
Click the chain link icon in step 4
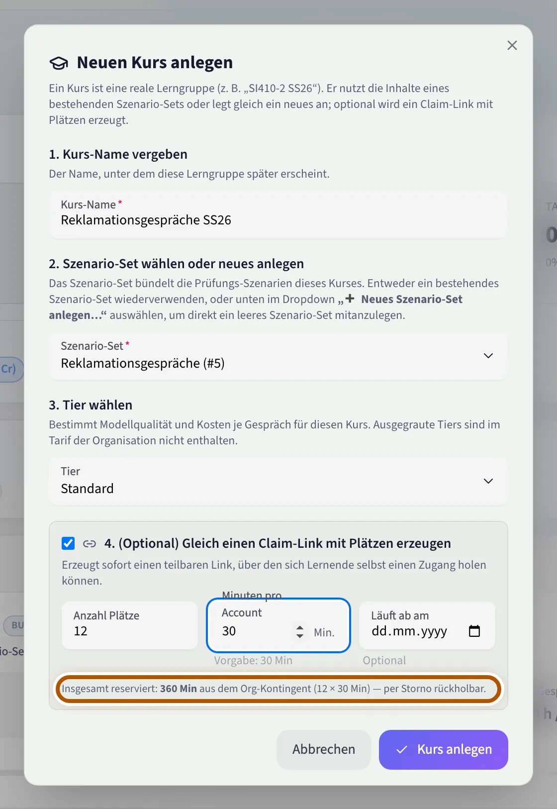(x=90, y=544)
